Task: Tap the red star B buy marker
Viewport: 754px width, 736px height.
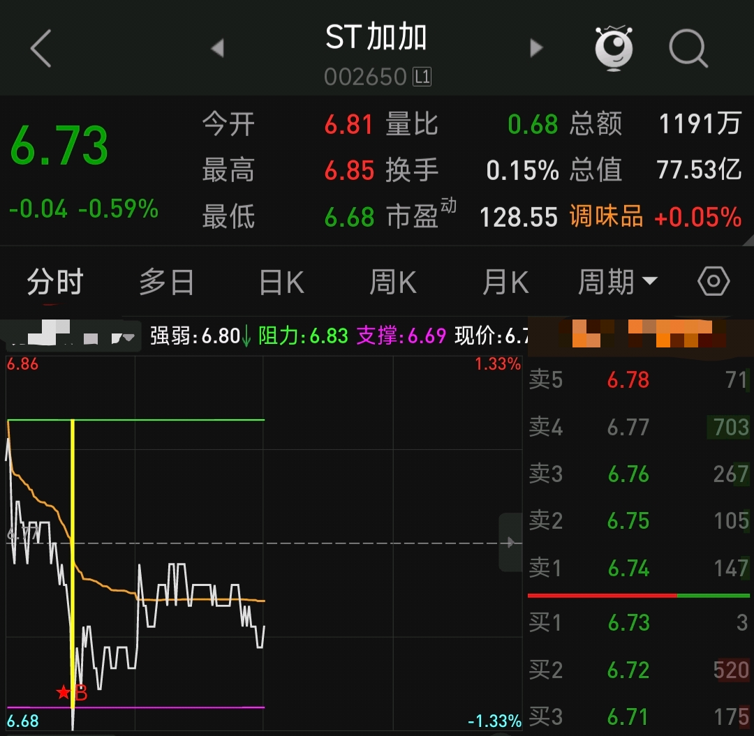Action: click(x=72, y=692)
